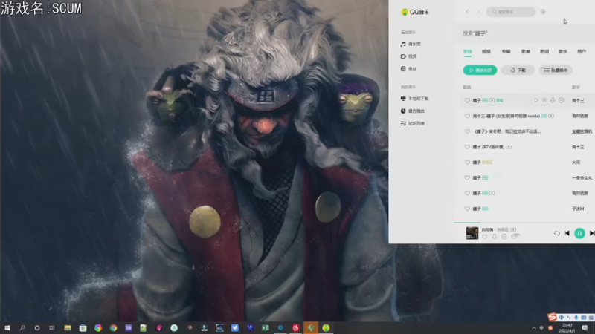Viewport: 595px width, 334px height.
Task: Open 本地和下载 local downloads in sidebar
Action: [x=414, y=99]
